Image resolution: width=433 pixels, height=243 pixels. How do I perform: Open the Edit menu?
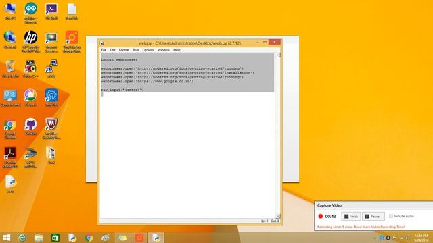(x=112, y=50)
